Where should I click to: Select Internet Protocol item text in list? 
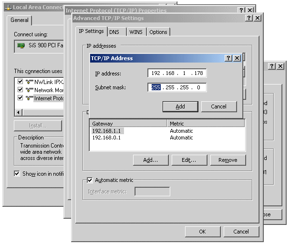coord(49,98)
